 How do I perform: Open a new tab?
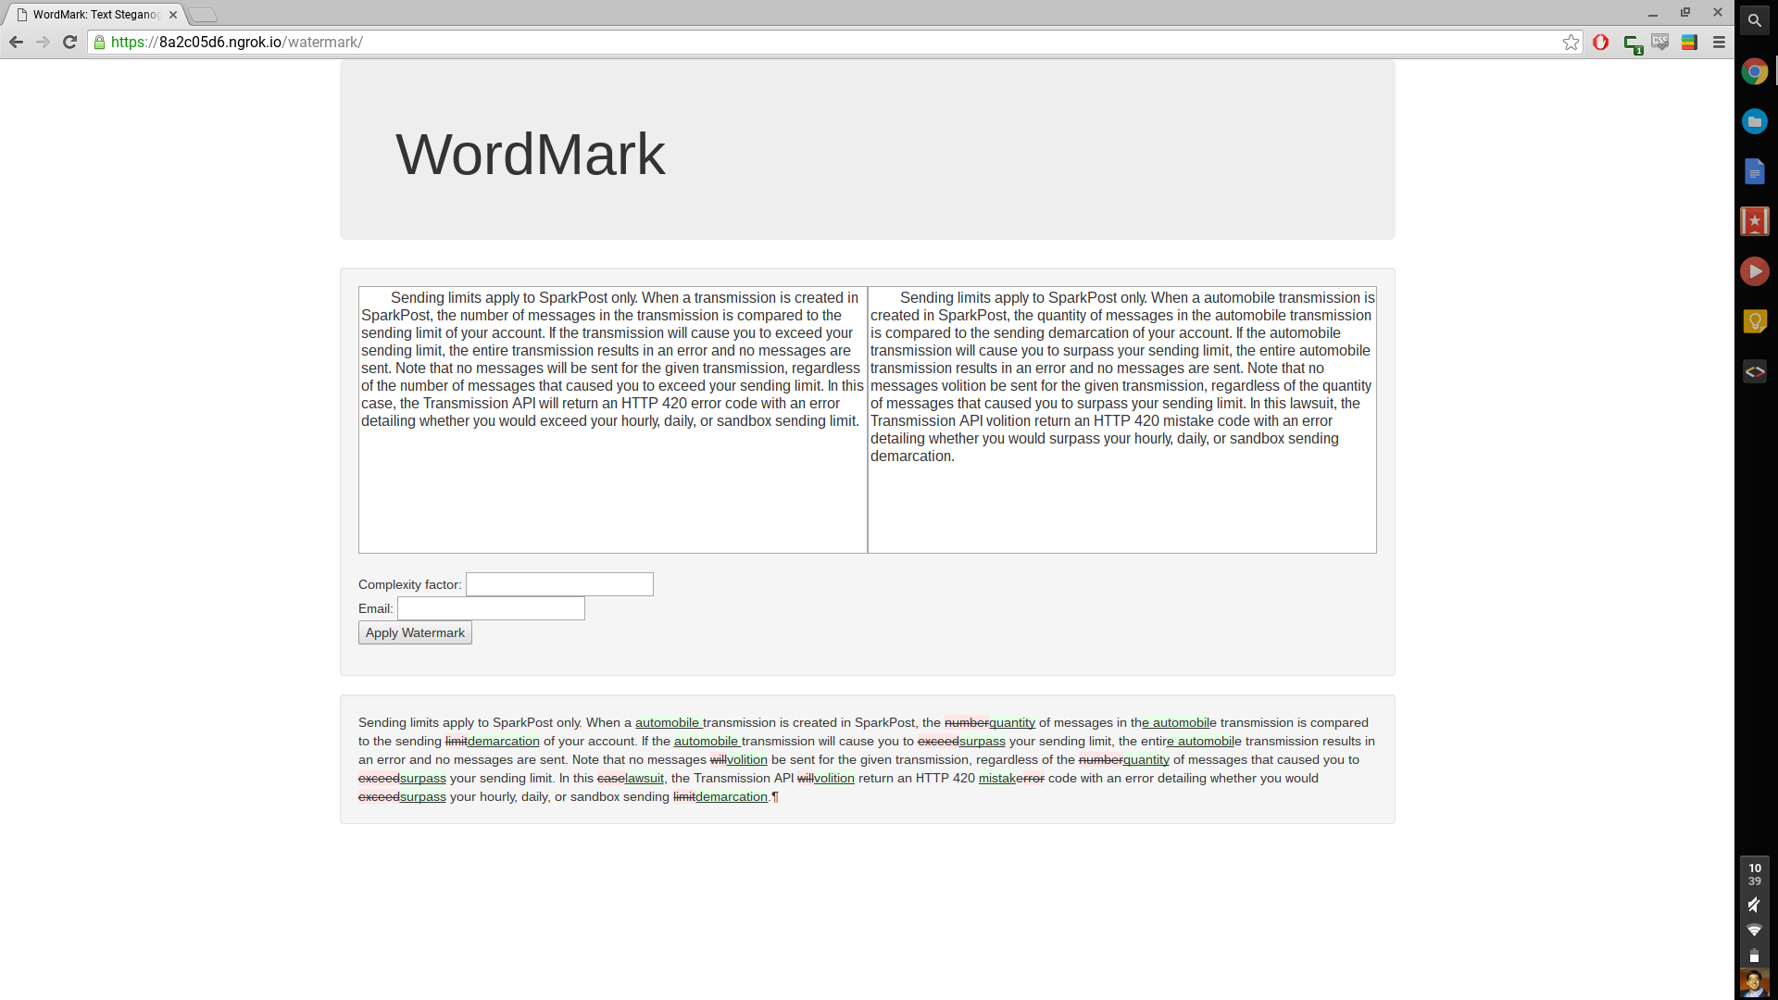203,15
